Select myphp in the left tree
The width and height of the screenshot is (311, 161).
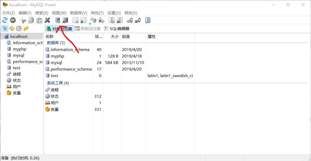[19, 49]
